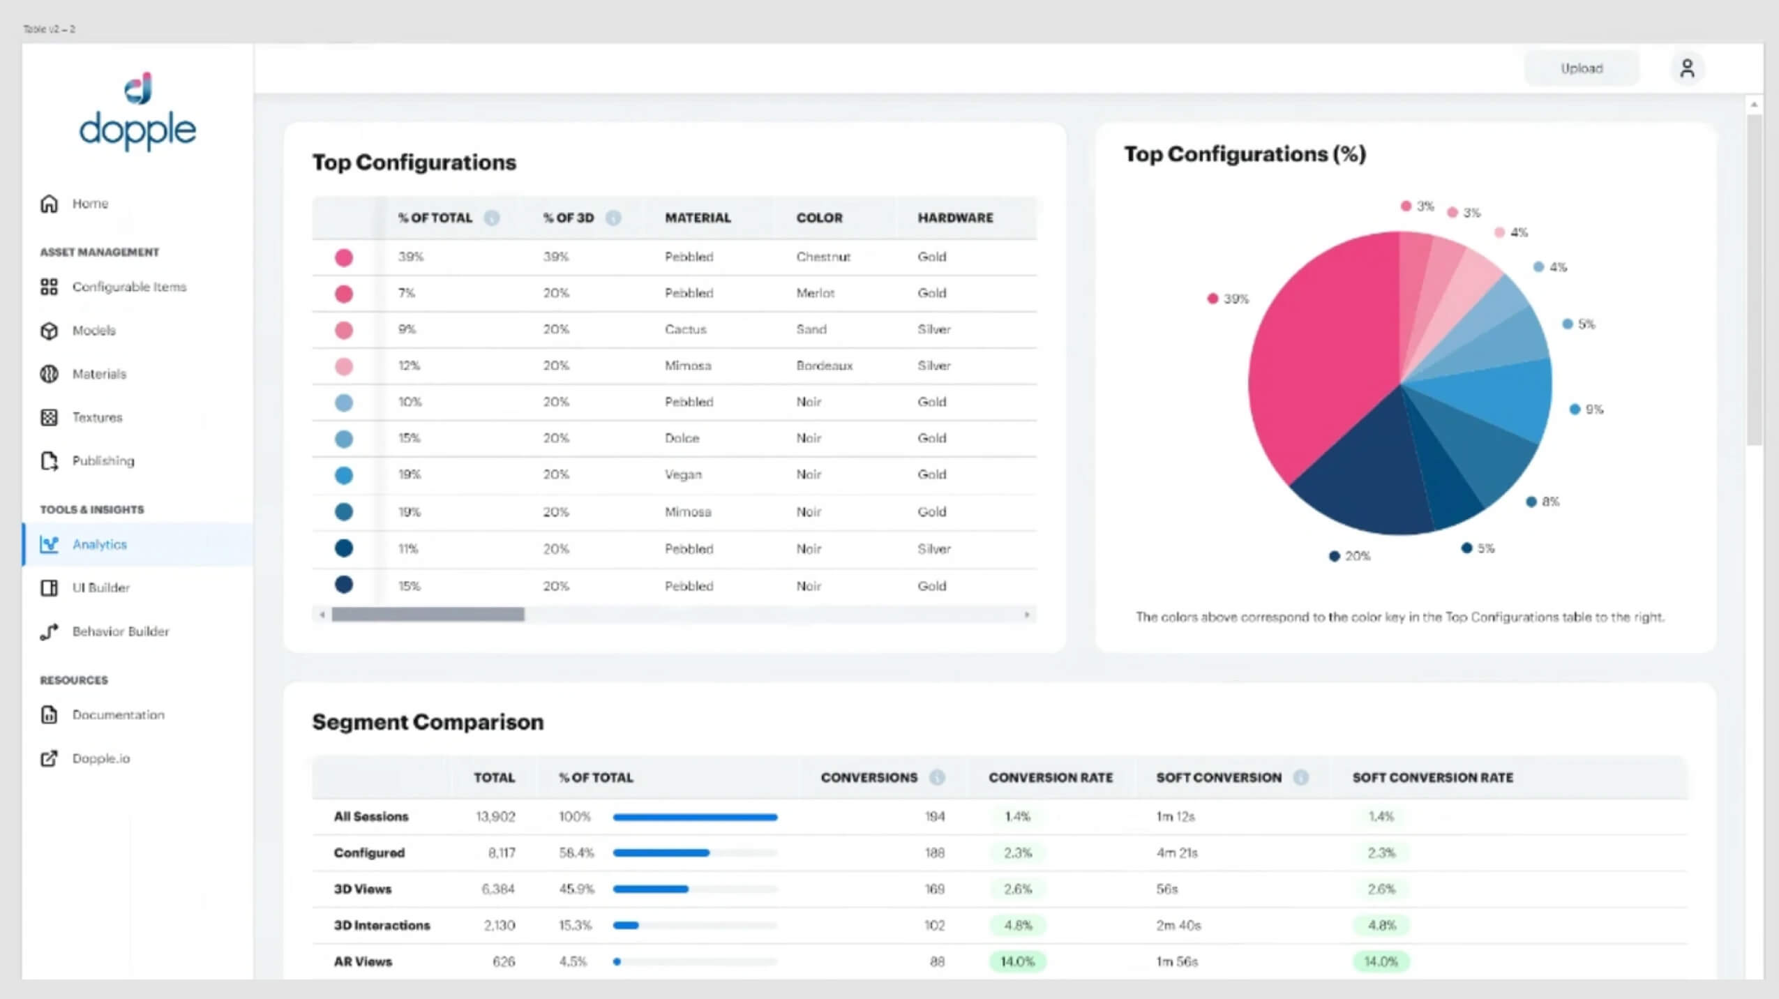Visit the Dopple.io link
The width and height of the screenshot is (1779, 999).
point(101,758)
